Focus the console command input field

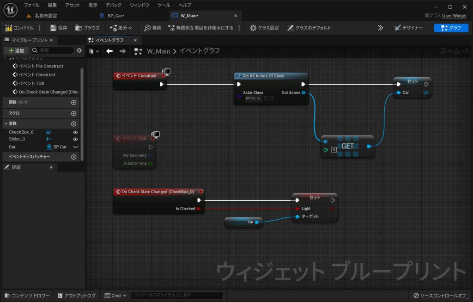point(177,295)
